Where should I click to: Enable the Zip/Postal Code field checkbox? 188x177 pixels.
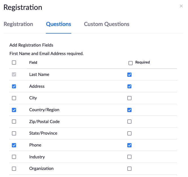tap(14, 122)
